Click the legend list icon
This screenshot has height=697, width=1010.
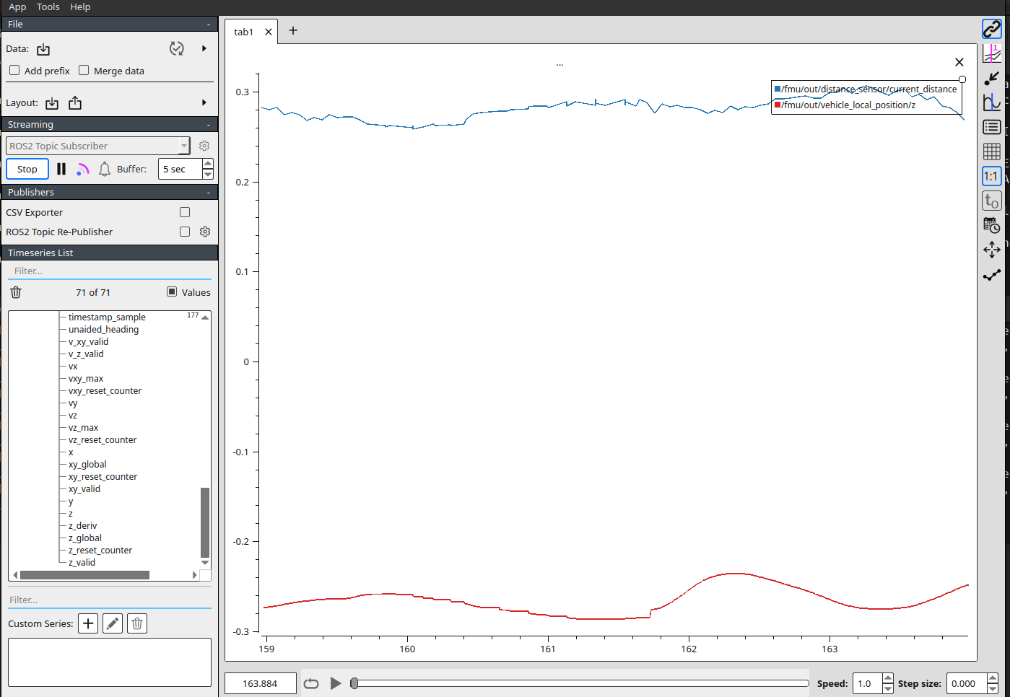991,127
